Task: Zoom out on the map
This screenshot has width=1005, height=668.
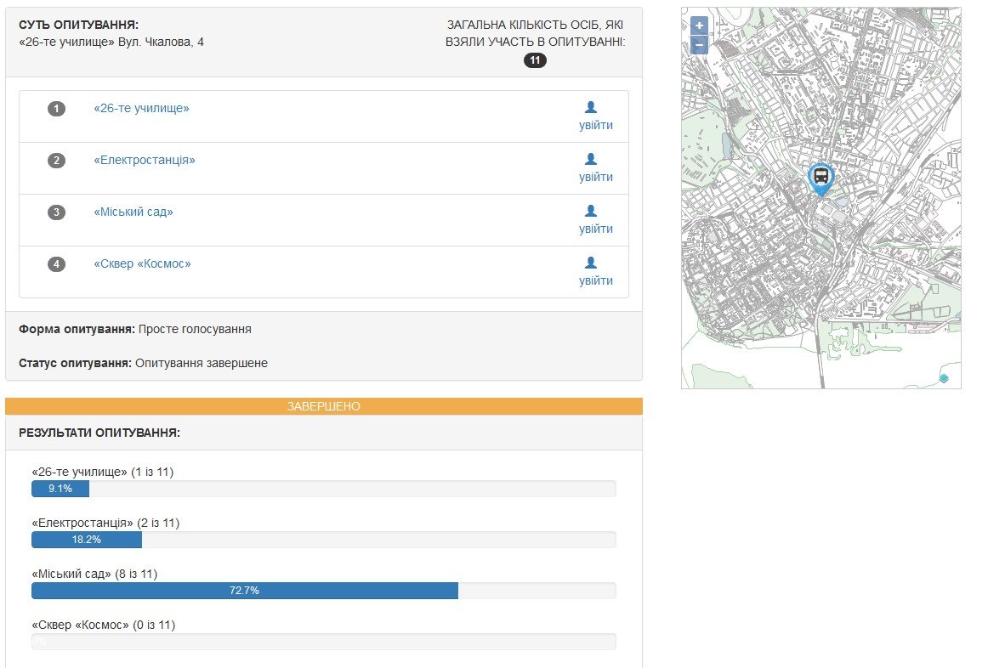Action: 699,45
